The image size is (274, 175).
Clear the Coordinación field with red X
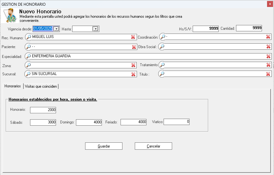pos(268,37)
